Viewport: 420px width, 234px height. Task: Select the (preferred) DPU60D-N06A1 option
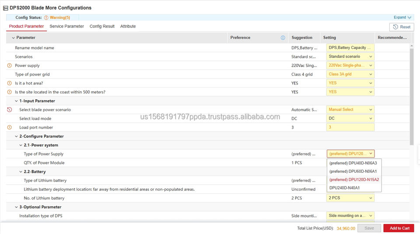click(x=354, y=171)
